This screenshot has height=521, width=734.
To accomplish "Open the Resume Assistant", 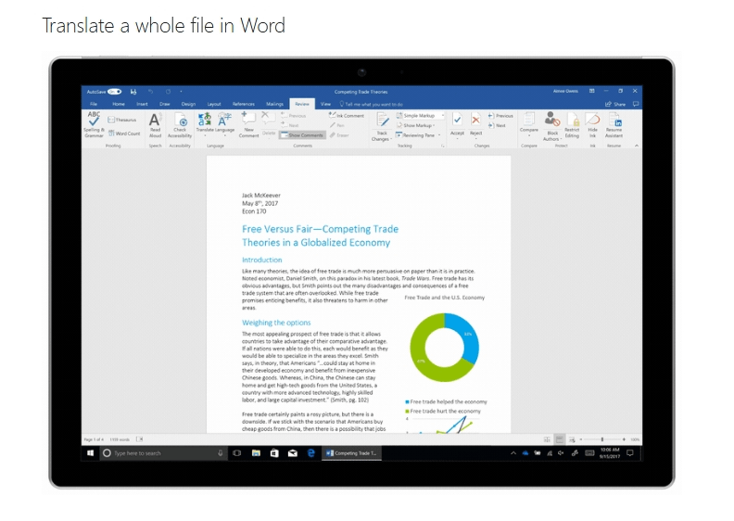I will point(614,125).
